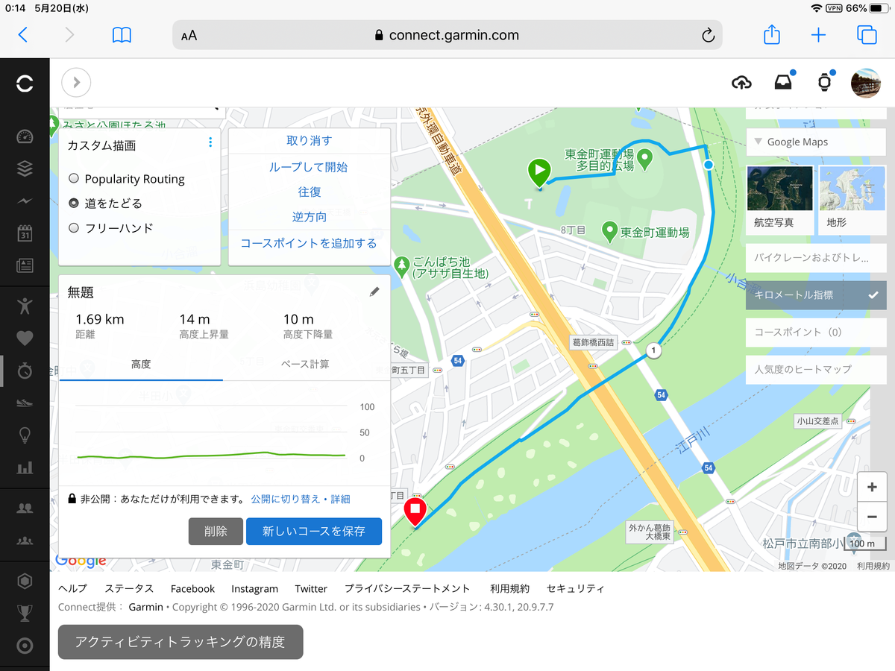Viewport: 895px width, 671px height.
Task: Click 詳細 link
Action: (340, 499)
